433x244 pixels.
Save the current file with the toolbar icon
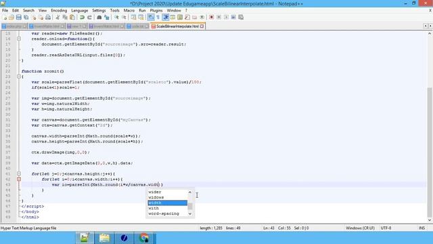click(x=18, y=17)
